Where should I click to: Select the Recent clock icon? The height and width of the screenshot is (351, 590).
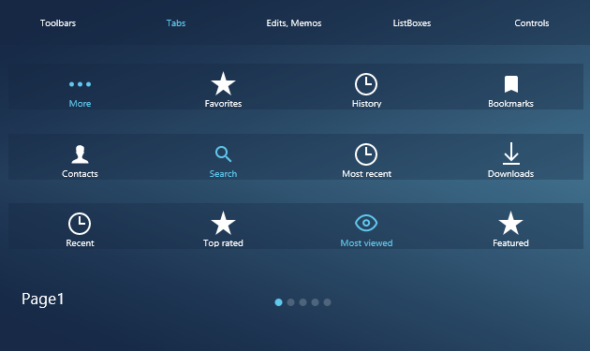point(80,224)
